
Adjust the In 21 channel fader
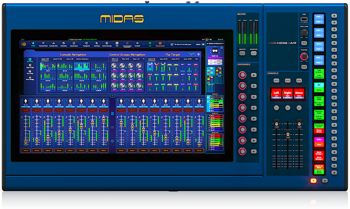pyautogui.click(x=70, y=131)
